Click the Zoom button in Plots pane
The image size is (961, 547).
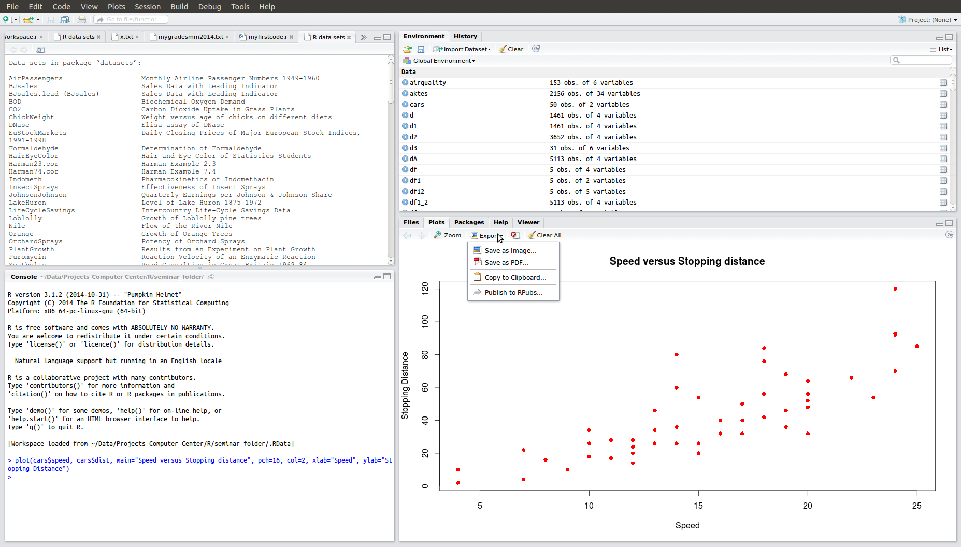448,235
